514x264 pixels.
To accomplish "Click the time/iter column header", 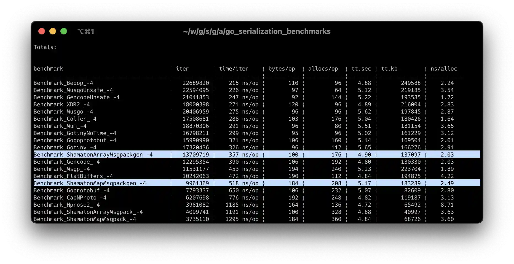I will click(x=234, y=69).
